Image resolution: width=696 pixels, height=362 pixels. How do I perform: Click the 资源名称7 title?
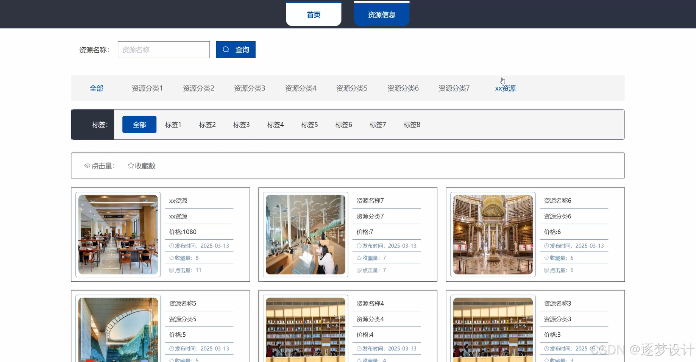click(x=370, y=201)
